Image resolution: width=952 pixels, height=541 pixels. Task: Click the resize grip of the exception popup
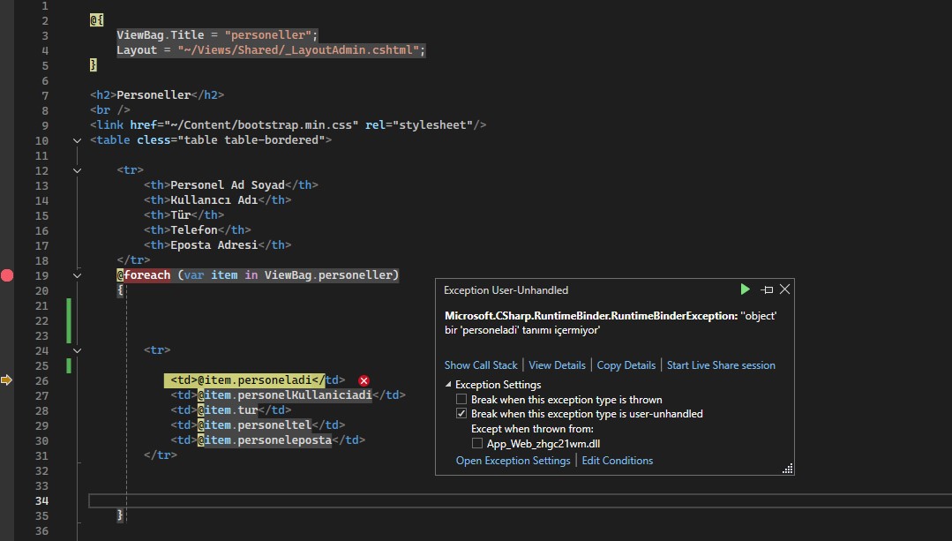[x=788, y=468]
